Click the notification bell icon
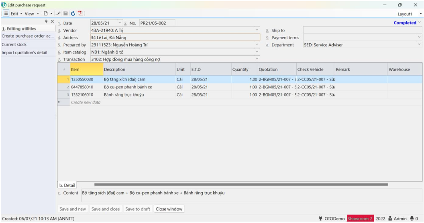The width and height of the screenshot is (424, 223). [x=417, y=218]
